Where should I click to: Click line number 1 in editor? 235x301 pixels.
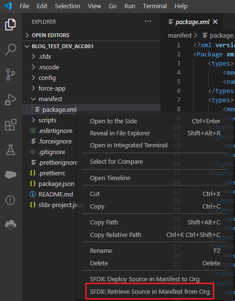[x=179, y=45]
